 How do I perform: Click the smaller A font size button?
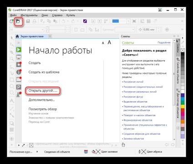click(103, 43)
